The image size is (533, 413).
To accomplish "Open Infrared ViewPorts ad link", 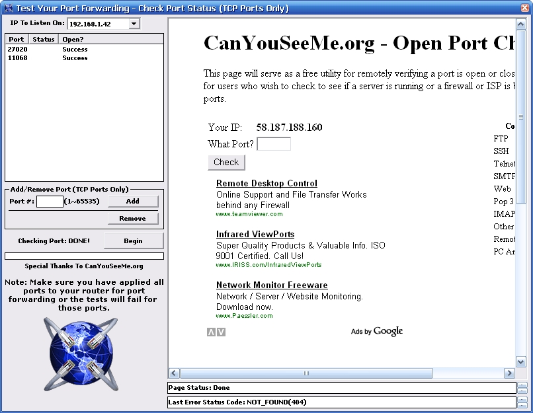I will pyautogui.click(x=255, y=235).
